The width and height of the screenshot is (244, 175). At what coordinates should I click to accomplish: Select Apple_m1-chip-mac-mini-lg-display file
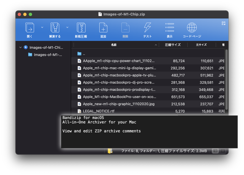(x=148, y=68)
